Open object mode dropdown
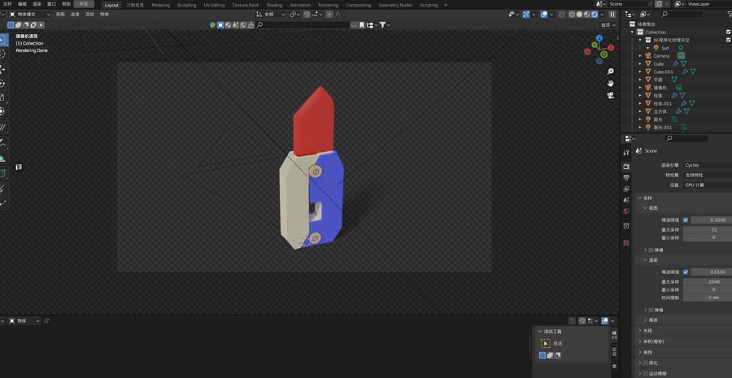732x378 pixels. point(30,15)
